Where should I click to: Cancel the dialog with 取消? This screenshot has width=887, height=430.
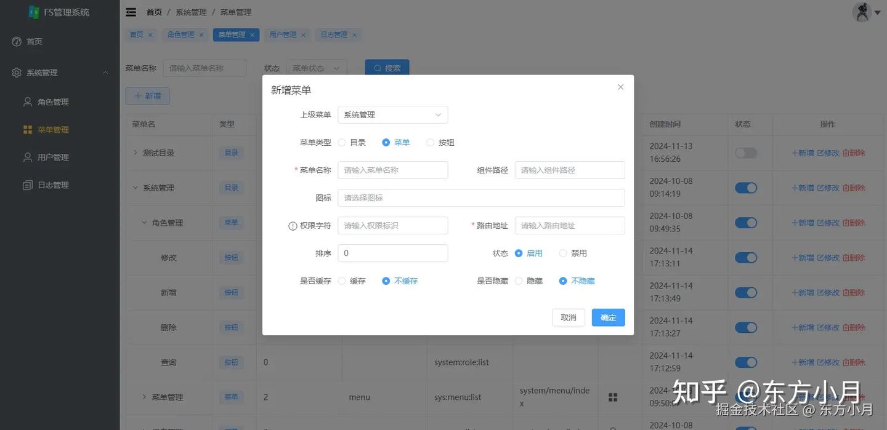point(567,317)
